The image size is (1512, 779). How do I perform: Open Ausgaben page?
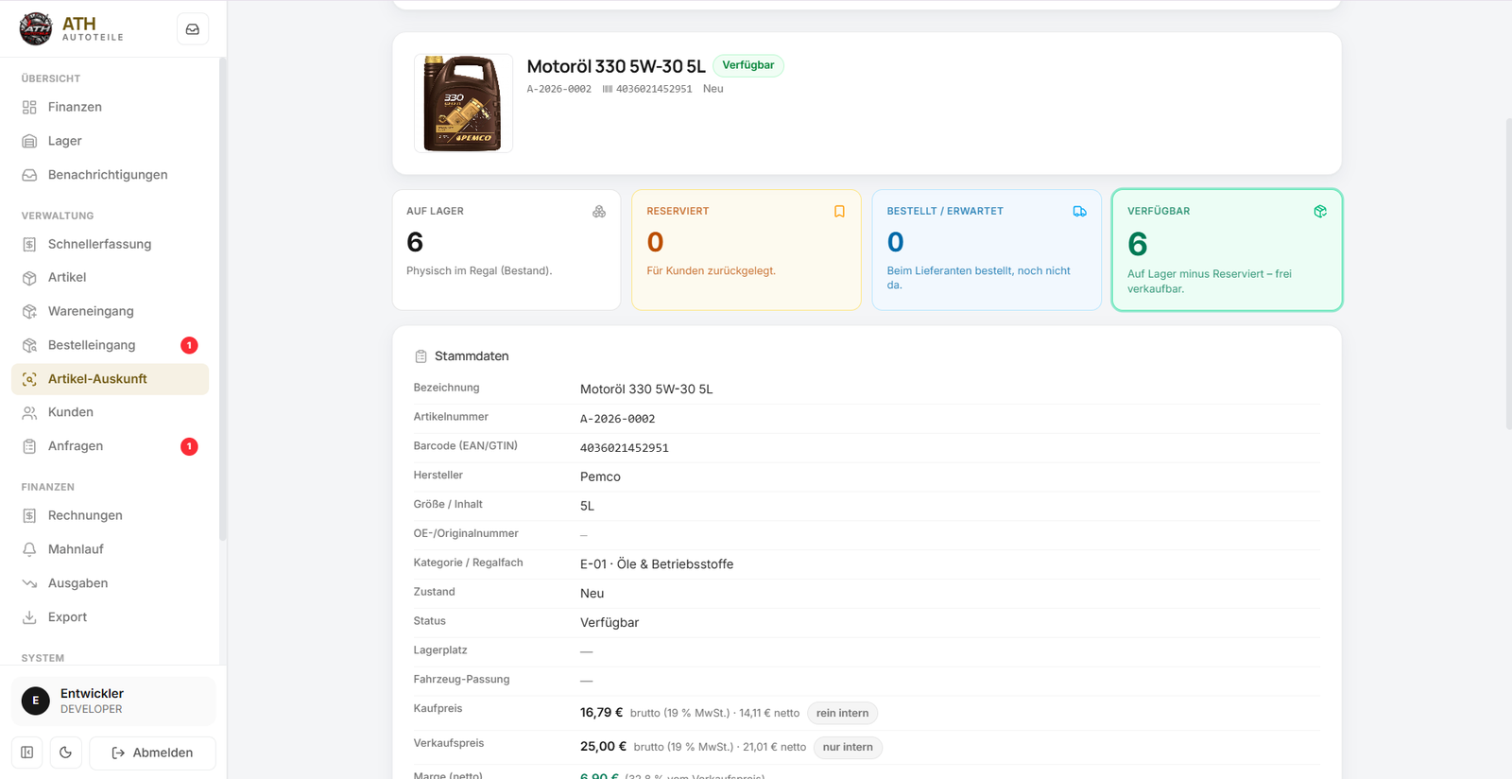click(x=110, y=583)
